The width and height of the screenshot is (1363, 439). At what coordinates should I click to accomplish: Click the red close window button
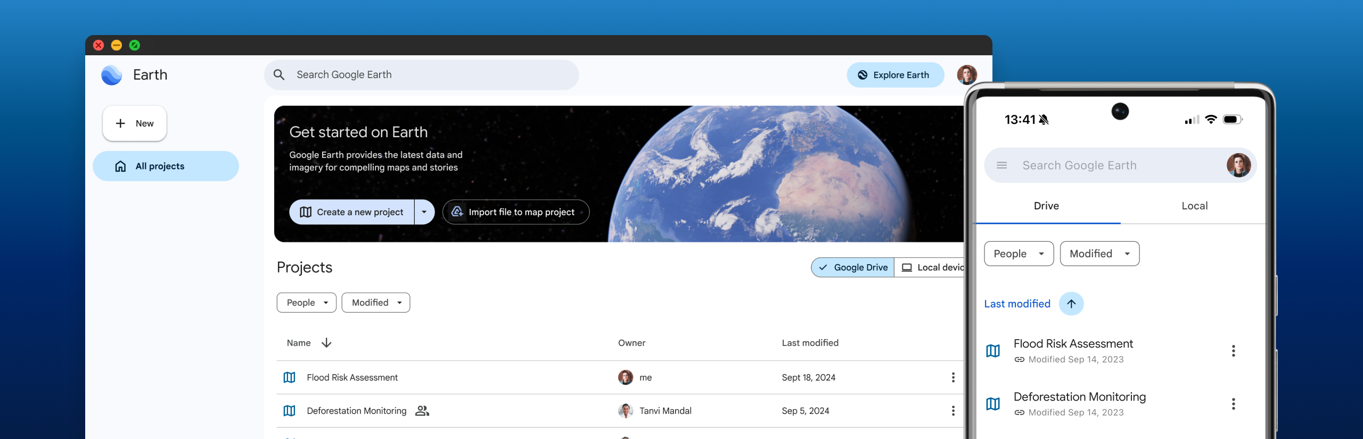[x=98, y=45]
